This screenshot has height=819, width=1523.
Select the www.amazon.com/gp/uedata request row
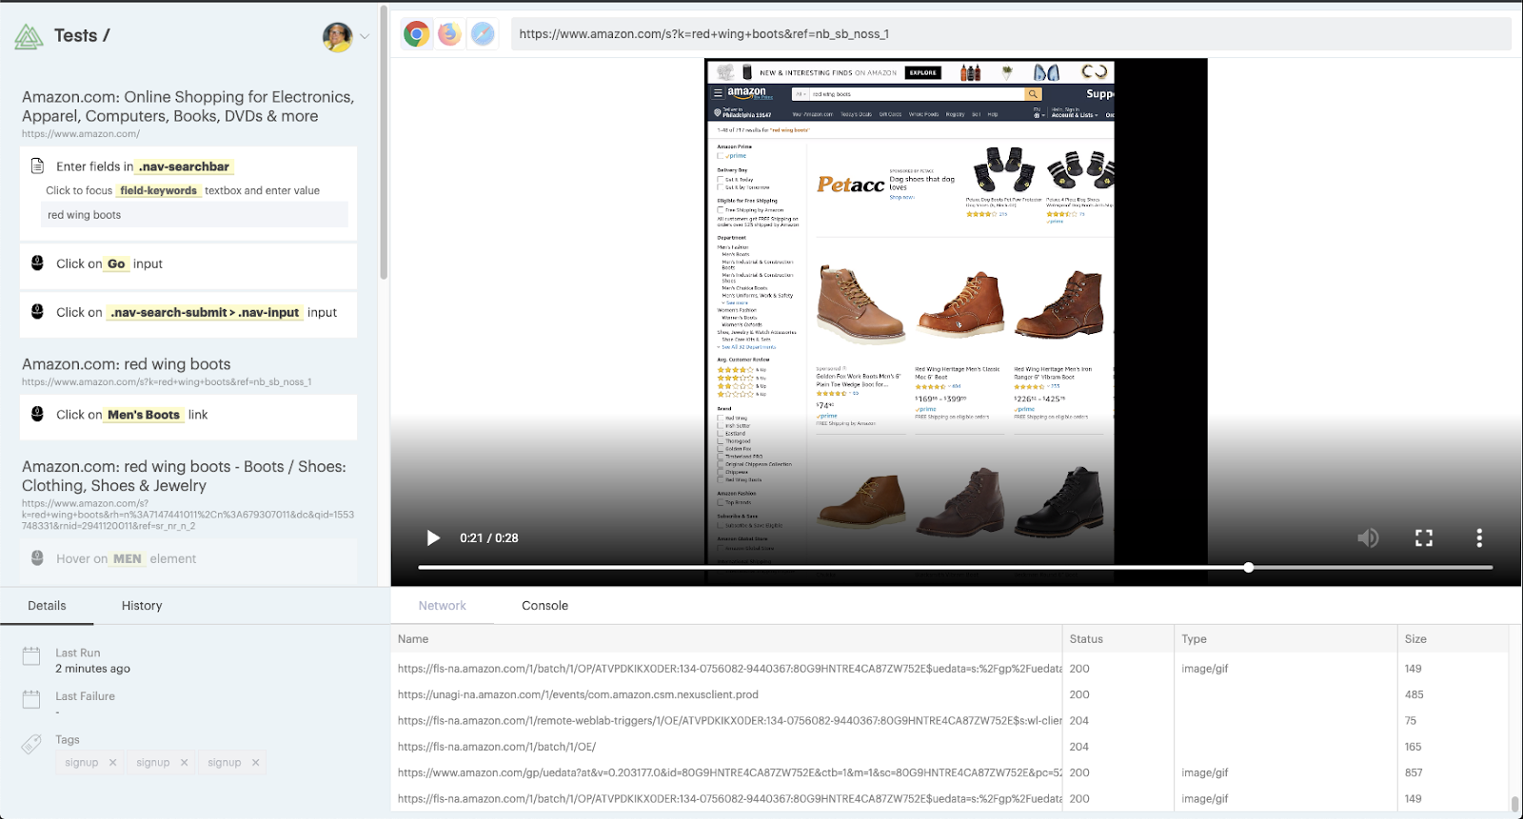(x=949, y=773)
